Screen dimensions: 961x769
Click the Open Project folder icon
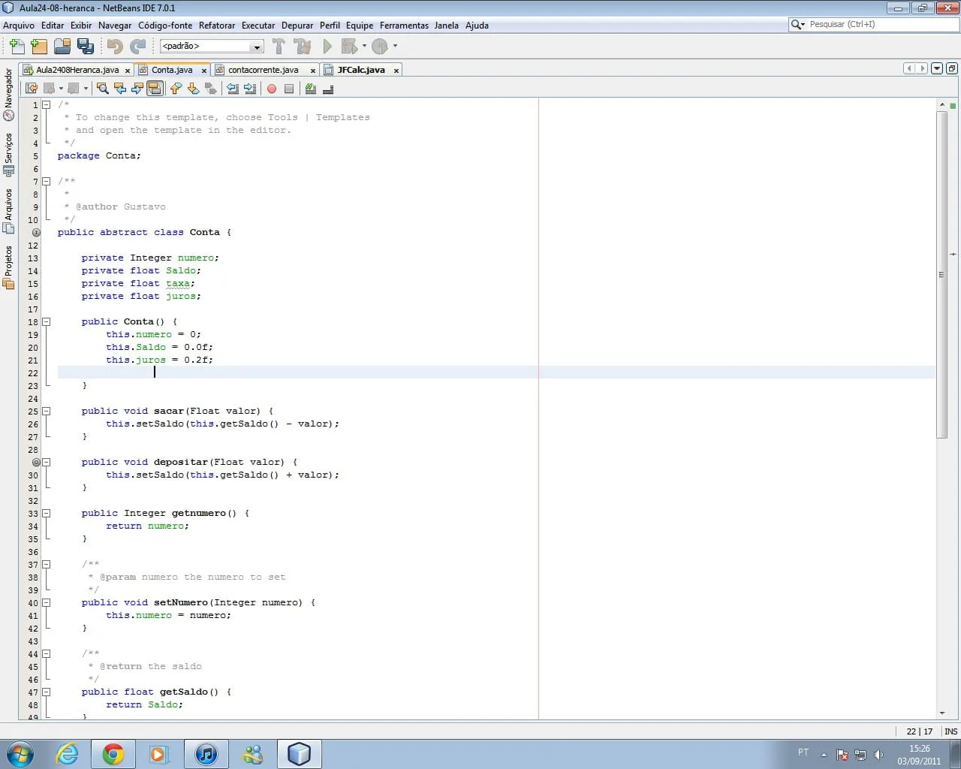(62, 47)
